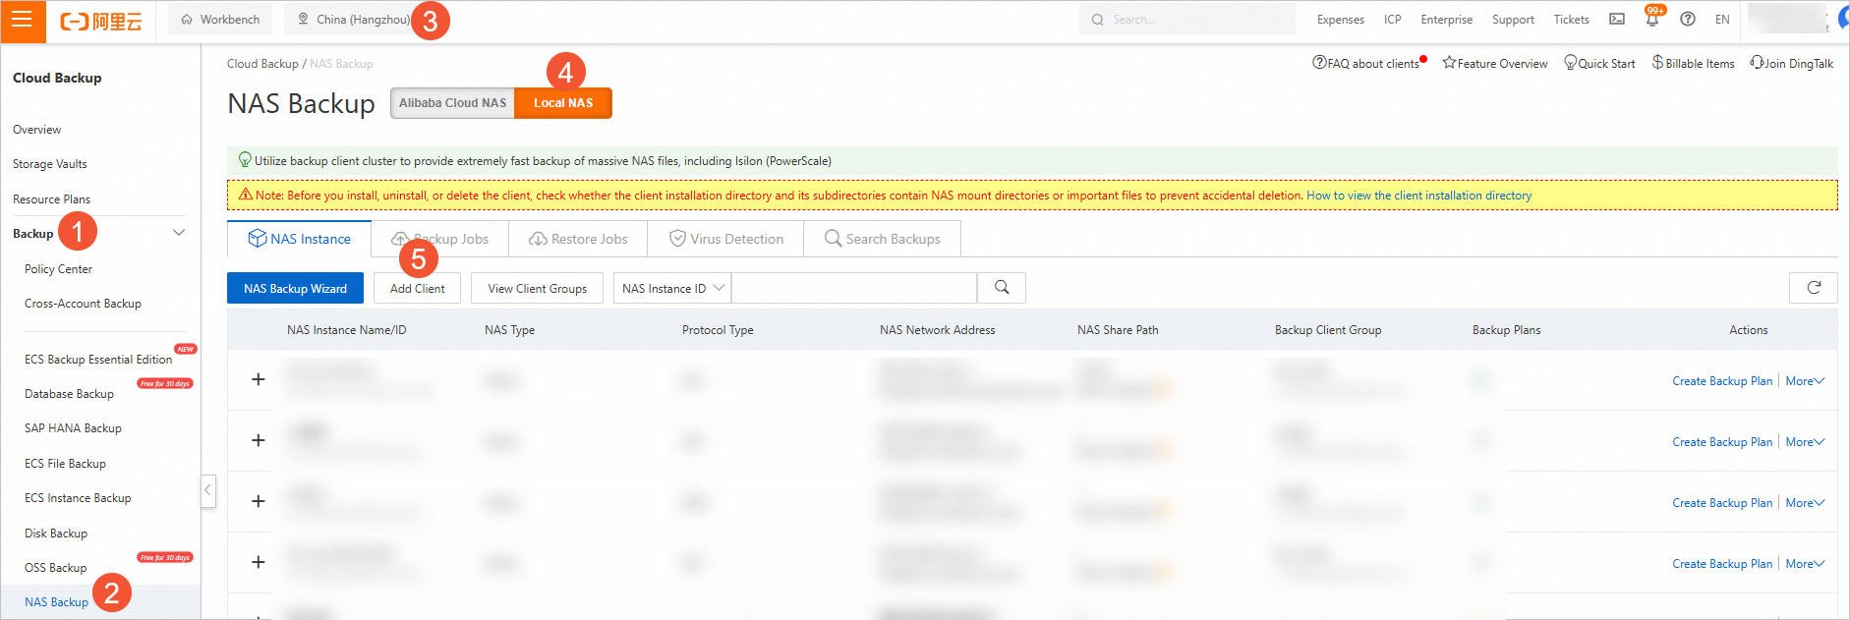Switch to the Virus Detection tab

click(x=725, y=239)
